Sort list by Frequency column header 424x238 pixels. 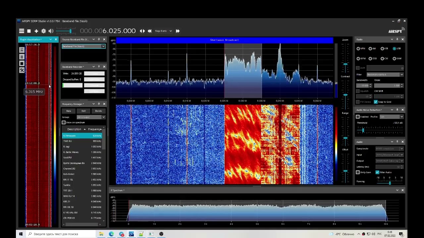point(95,129)
